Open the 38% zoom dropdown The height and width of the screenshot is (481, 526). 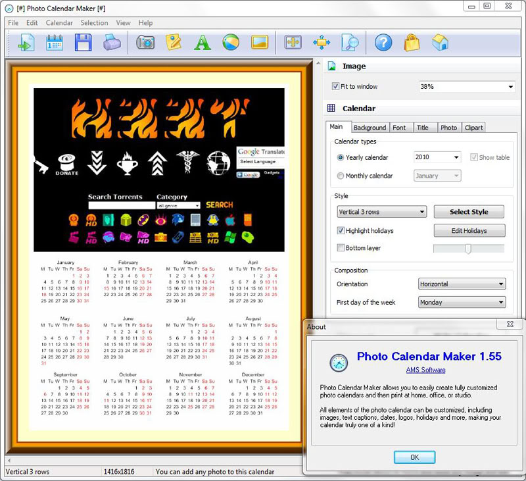coord(467,87)
